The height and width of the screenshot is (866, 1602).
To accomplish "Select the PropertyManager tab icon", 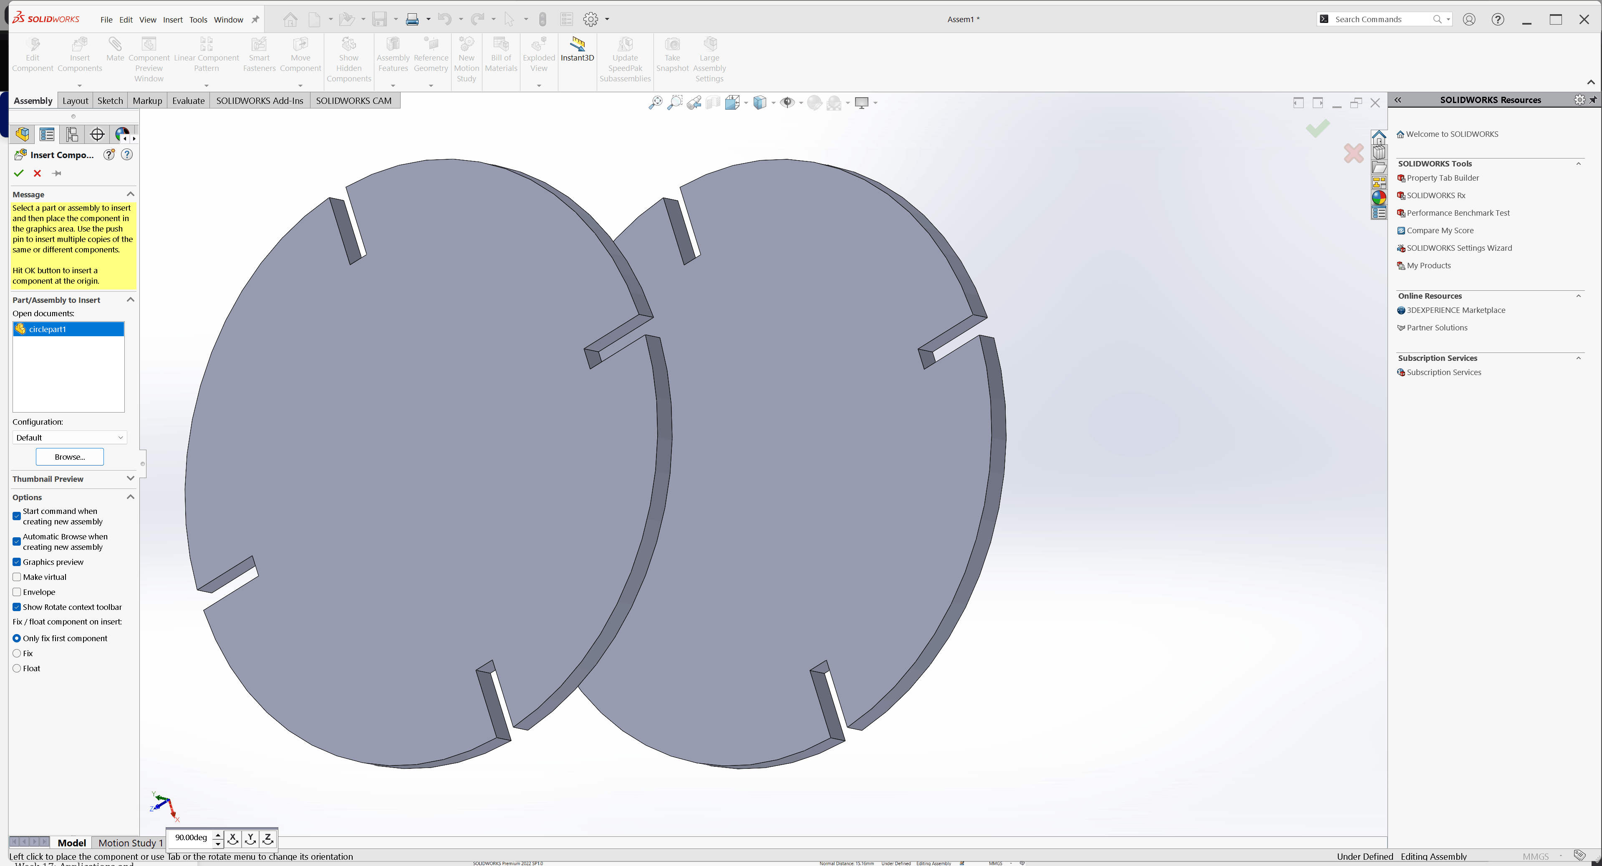I will [x=47, y=134].
